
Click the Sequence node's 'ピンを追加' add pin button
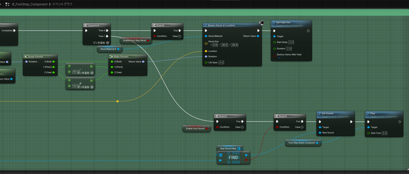click(101, 42)
